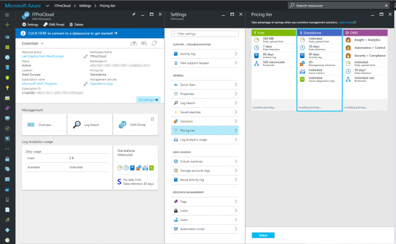Click the green plus New resource icon
This screenshot has width=396, height=244.
[x=7, y=24]
